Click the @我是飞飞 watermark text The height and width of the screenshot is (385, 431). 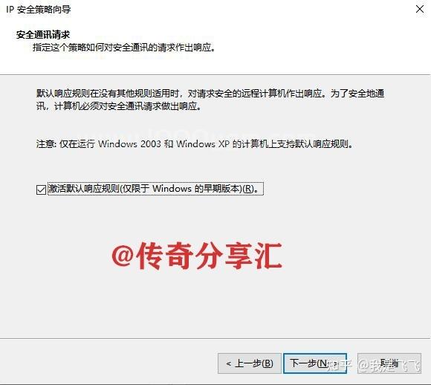pyautogui.click(x=389, y=365)
